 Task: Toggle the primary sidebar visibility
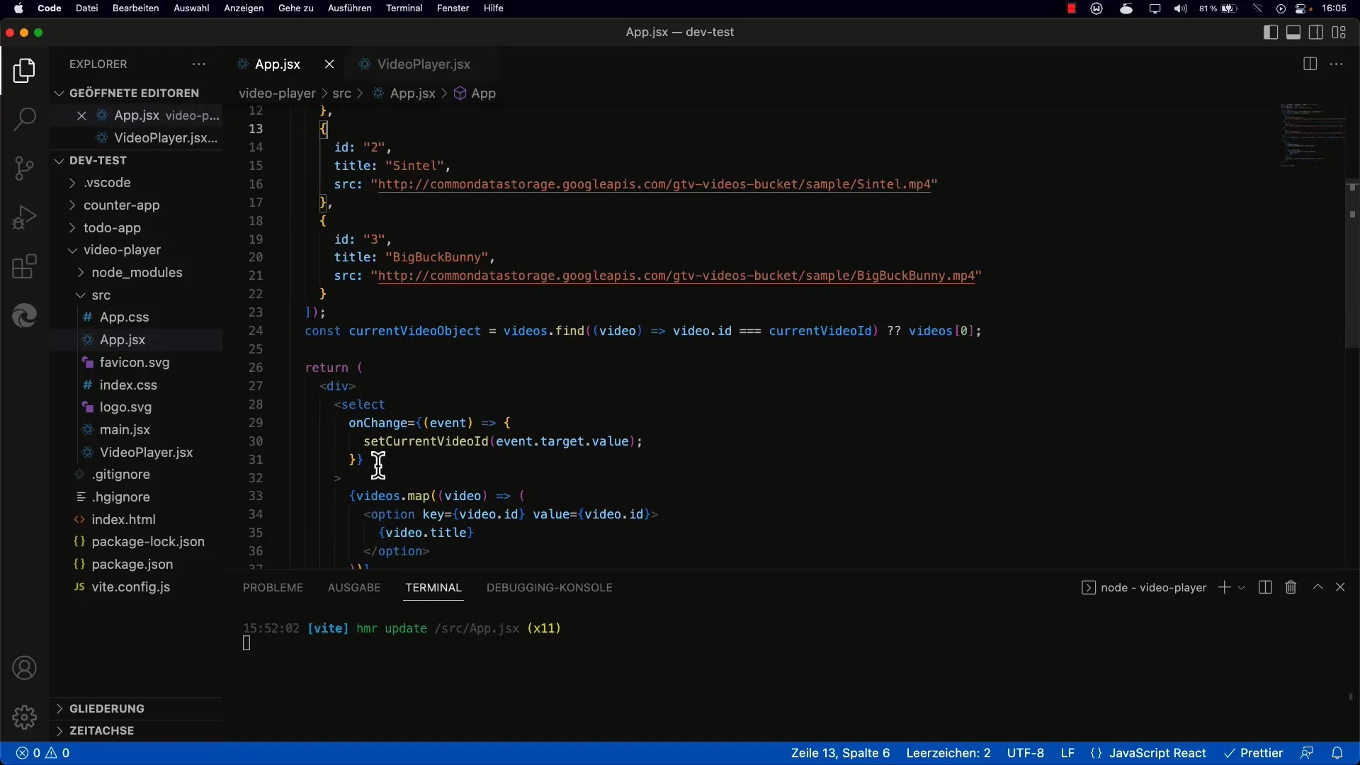tap(1271, 33)
